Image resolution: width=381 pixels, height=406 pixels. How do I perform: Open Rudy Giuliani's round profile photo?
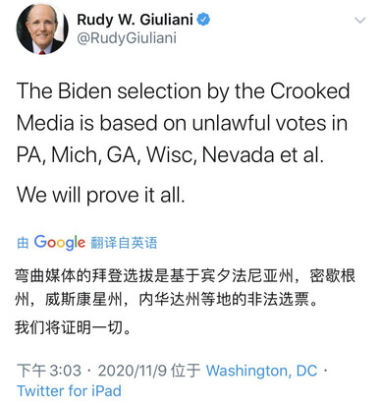42,29
